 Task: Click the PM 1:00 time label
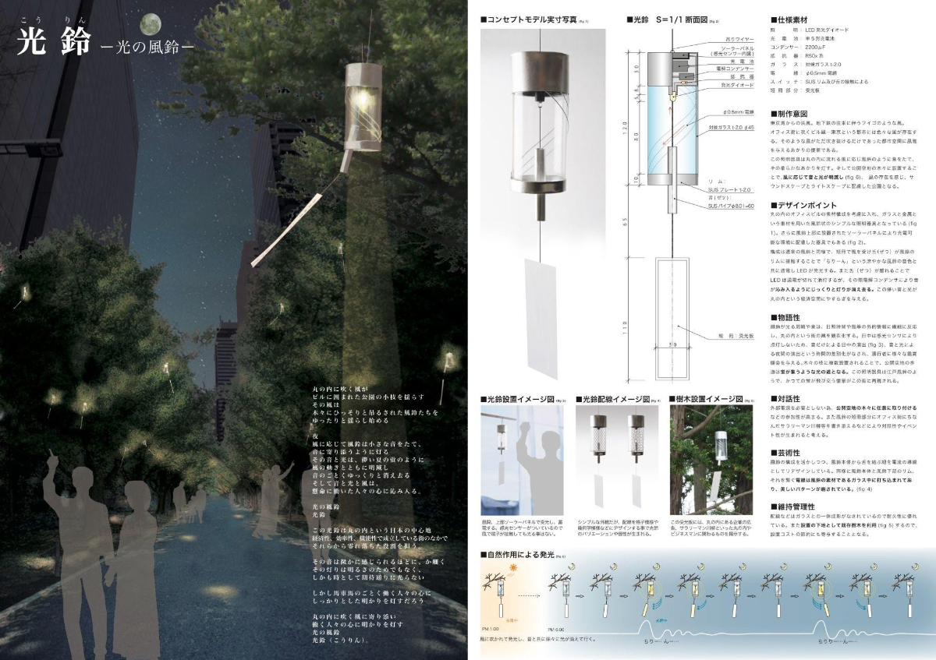(x=490, y=629)
